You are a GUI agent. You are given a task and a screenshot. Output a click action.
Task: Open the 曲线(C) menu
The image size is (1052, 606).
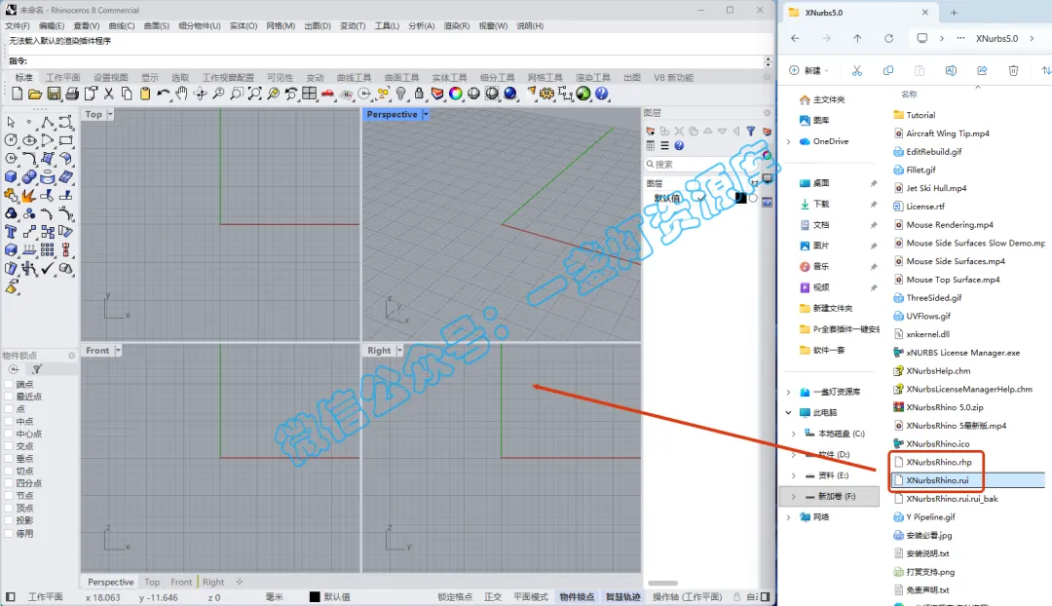[x=122, y=26]
